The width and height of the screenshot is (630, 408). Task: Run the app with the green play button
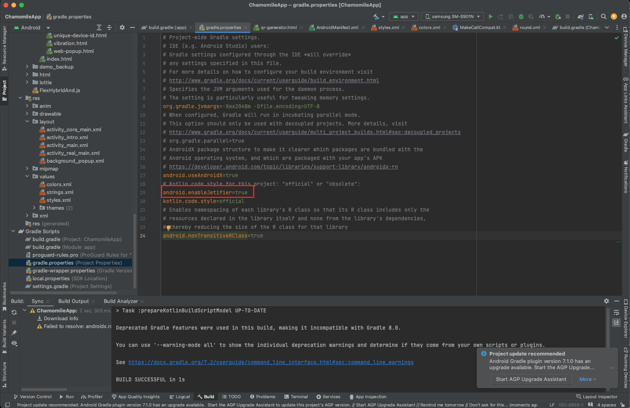point(491,16)
